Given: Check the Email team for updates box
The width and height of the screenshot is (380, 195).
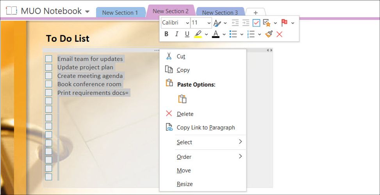Looking at the screenshot, I should [x=49, y=59].
